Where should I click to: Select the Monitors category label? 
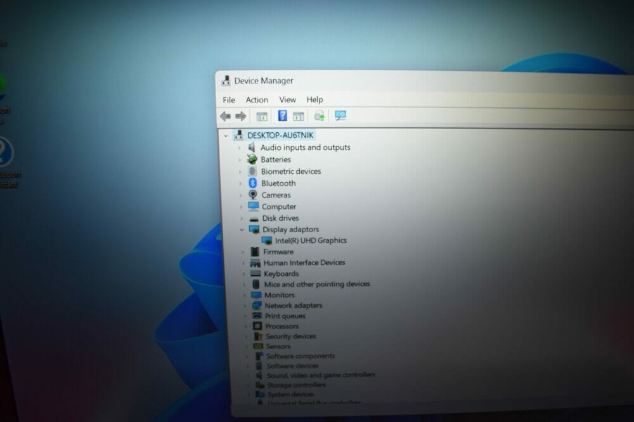280,295
